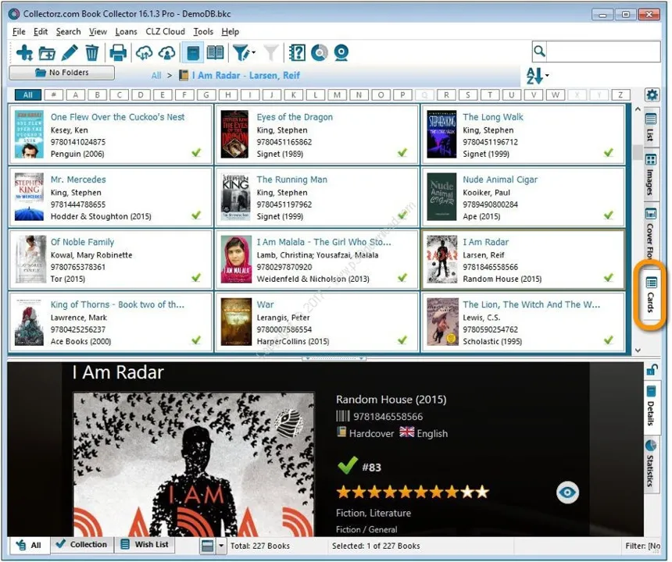Expand the layout dropdown in status bar

coord(220,546)
